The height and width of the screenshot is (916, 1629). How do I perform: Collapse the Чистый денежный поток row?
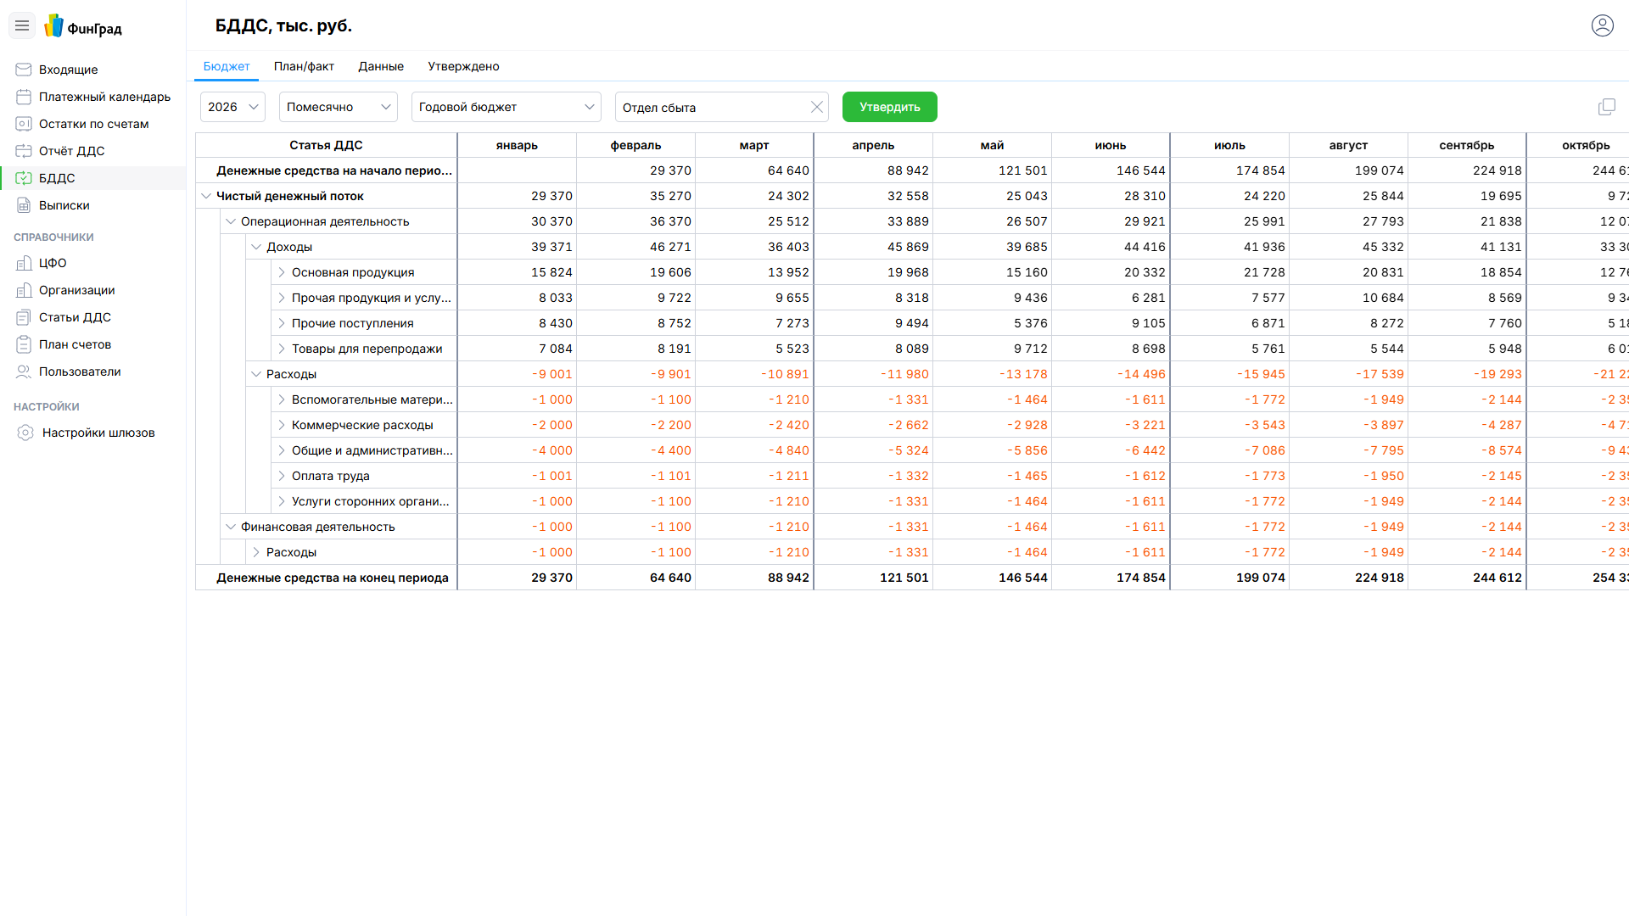pyautogui.click(x=205, y=196)
